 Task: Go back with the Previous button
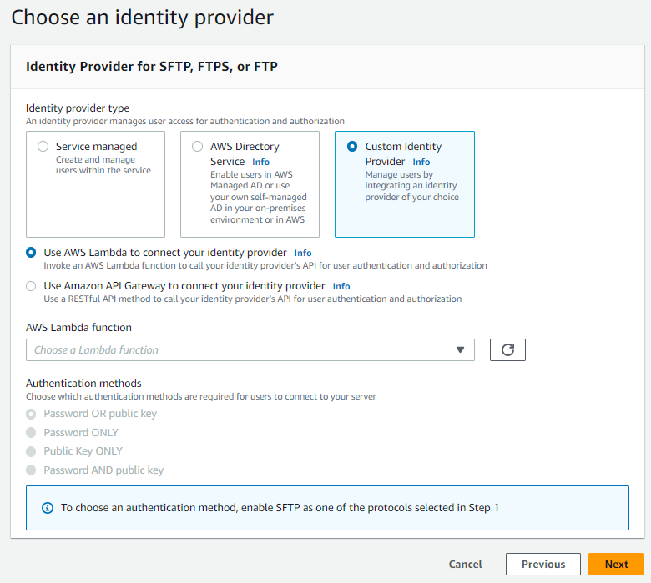(543, 565)
